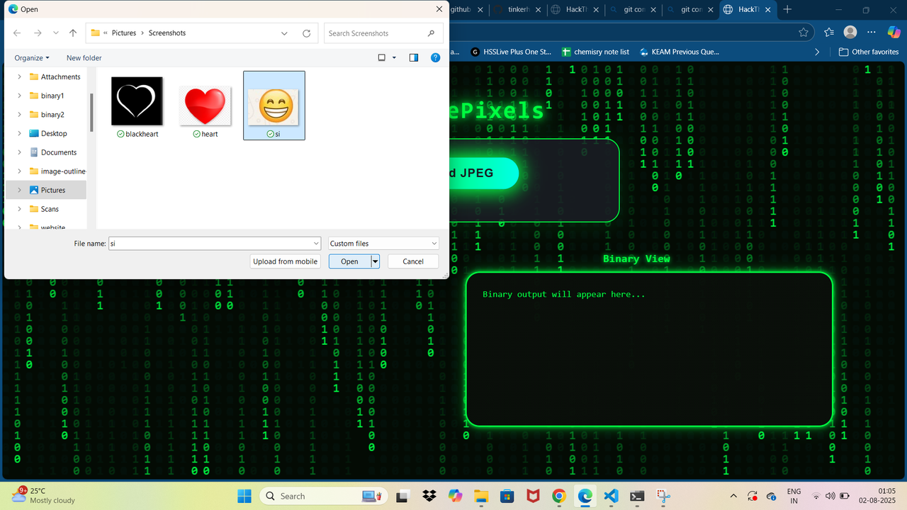Add page to favorites star in Edge
Screen dimensions: 907x510
pyautogui.click(x=803, y=32)
